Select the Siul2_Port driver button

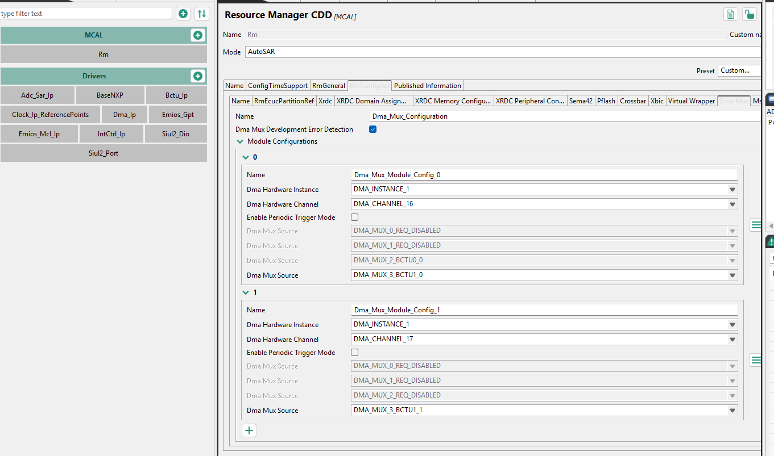point(104,153)
